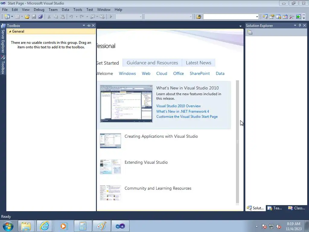Toggle auto-hide pin on Solution Explorer
The height and width of the screenshot is (232, 309).
[x=300, y=25]
